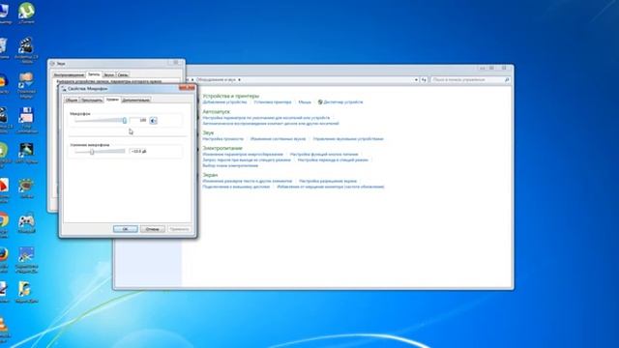Open the Экран heading link
This screenshot has height=348, width=619.
(x=210, y=175)
